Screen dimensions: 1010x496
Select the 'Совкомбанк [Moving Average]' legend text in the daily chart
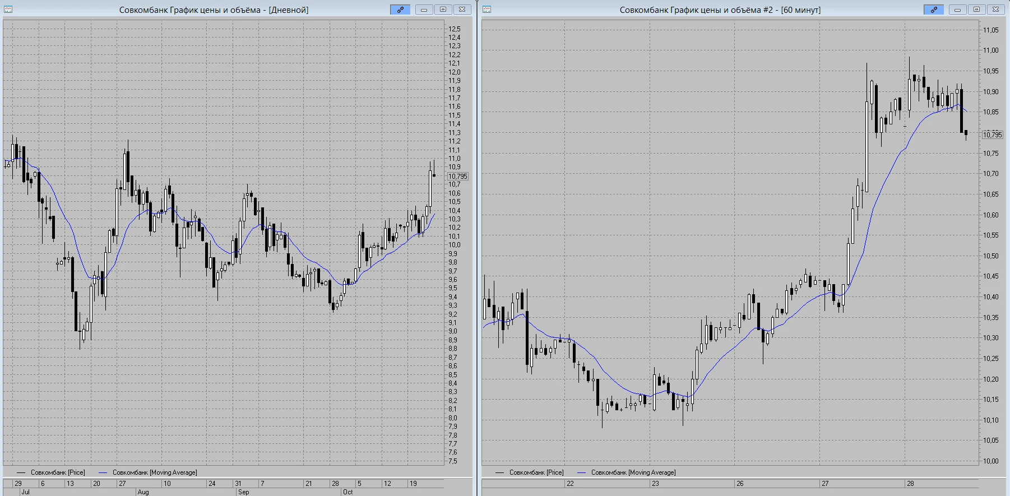click(155, 472)
